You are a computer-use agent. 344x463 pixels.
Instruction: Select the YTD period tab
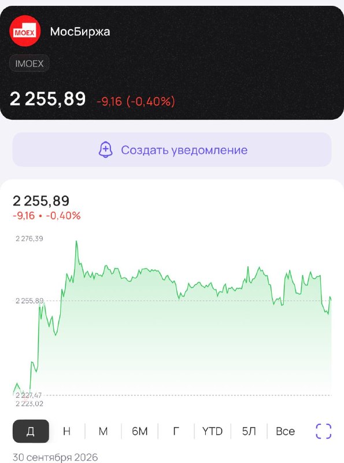pos(212,431)
